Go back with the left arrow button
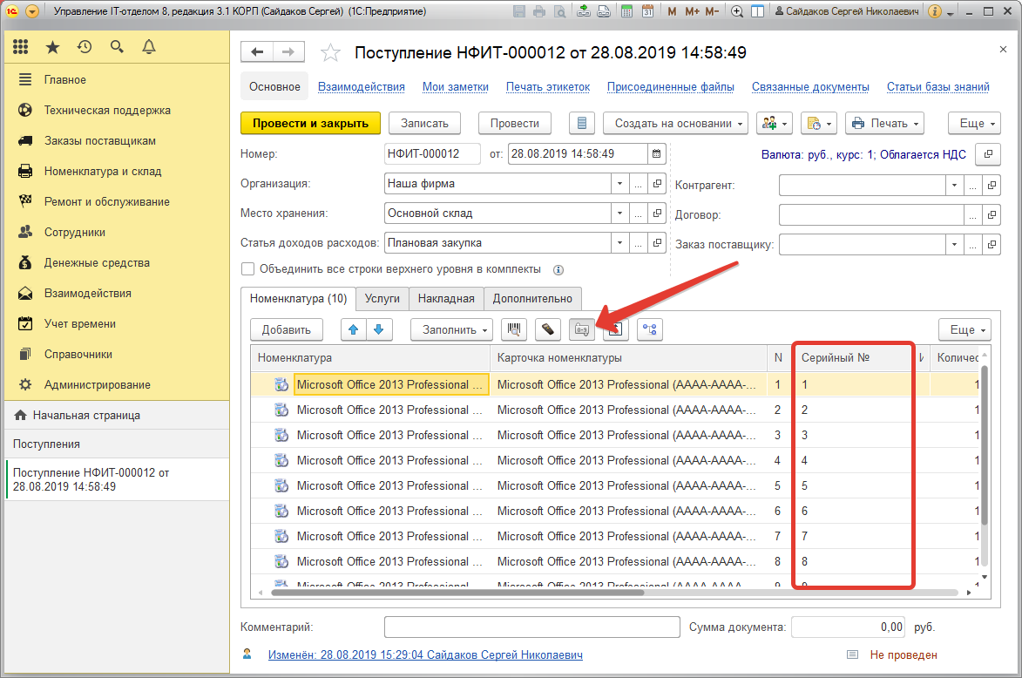The height and width of the screenshot is (678, 1022). (x=257, y=52)
